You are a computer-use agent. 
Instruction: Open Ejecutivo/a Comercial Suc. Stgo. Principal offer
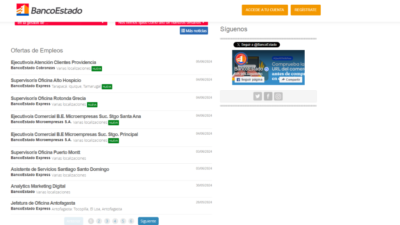point(74,134)
